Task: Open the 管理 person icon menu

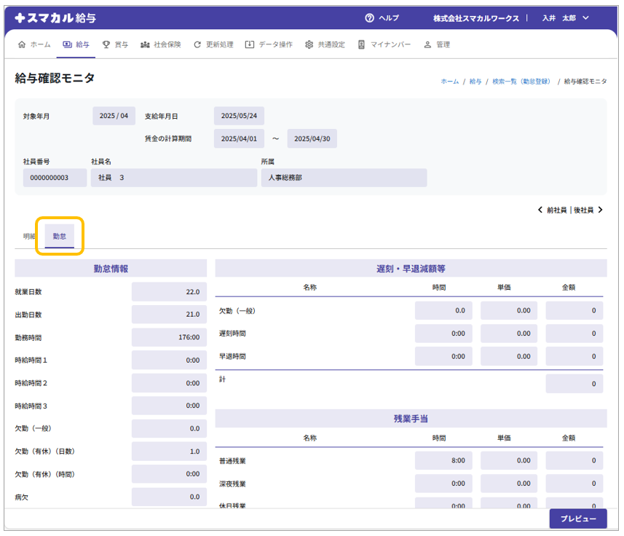Action: coord(427,44)
